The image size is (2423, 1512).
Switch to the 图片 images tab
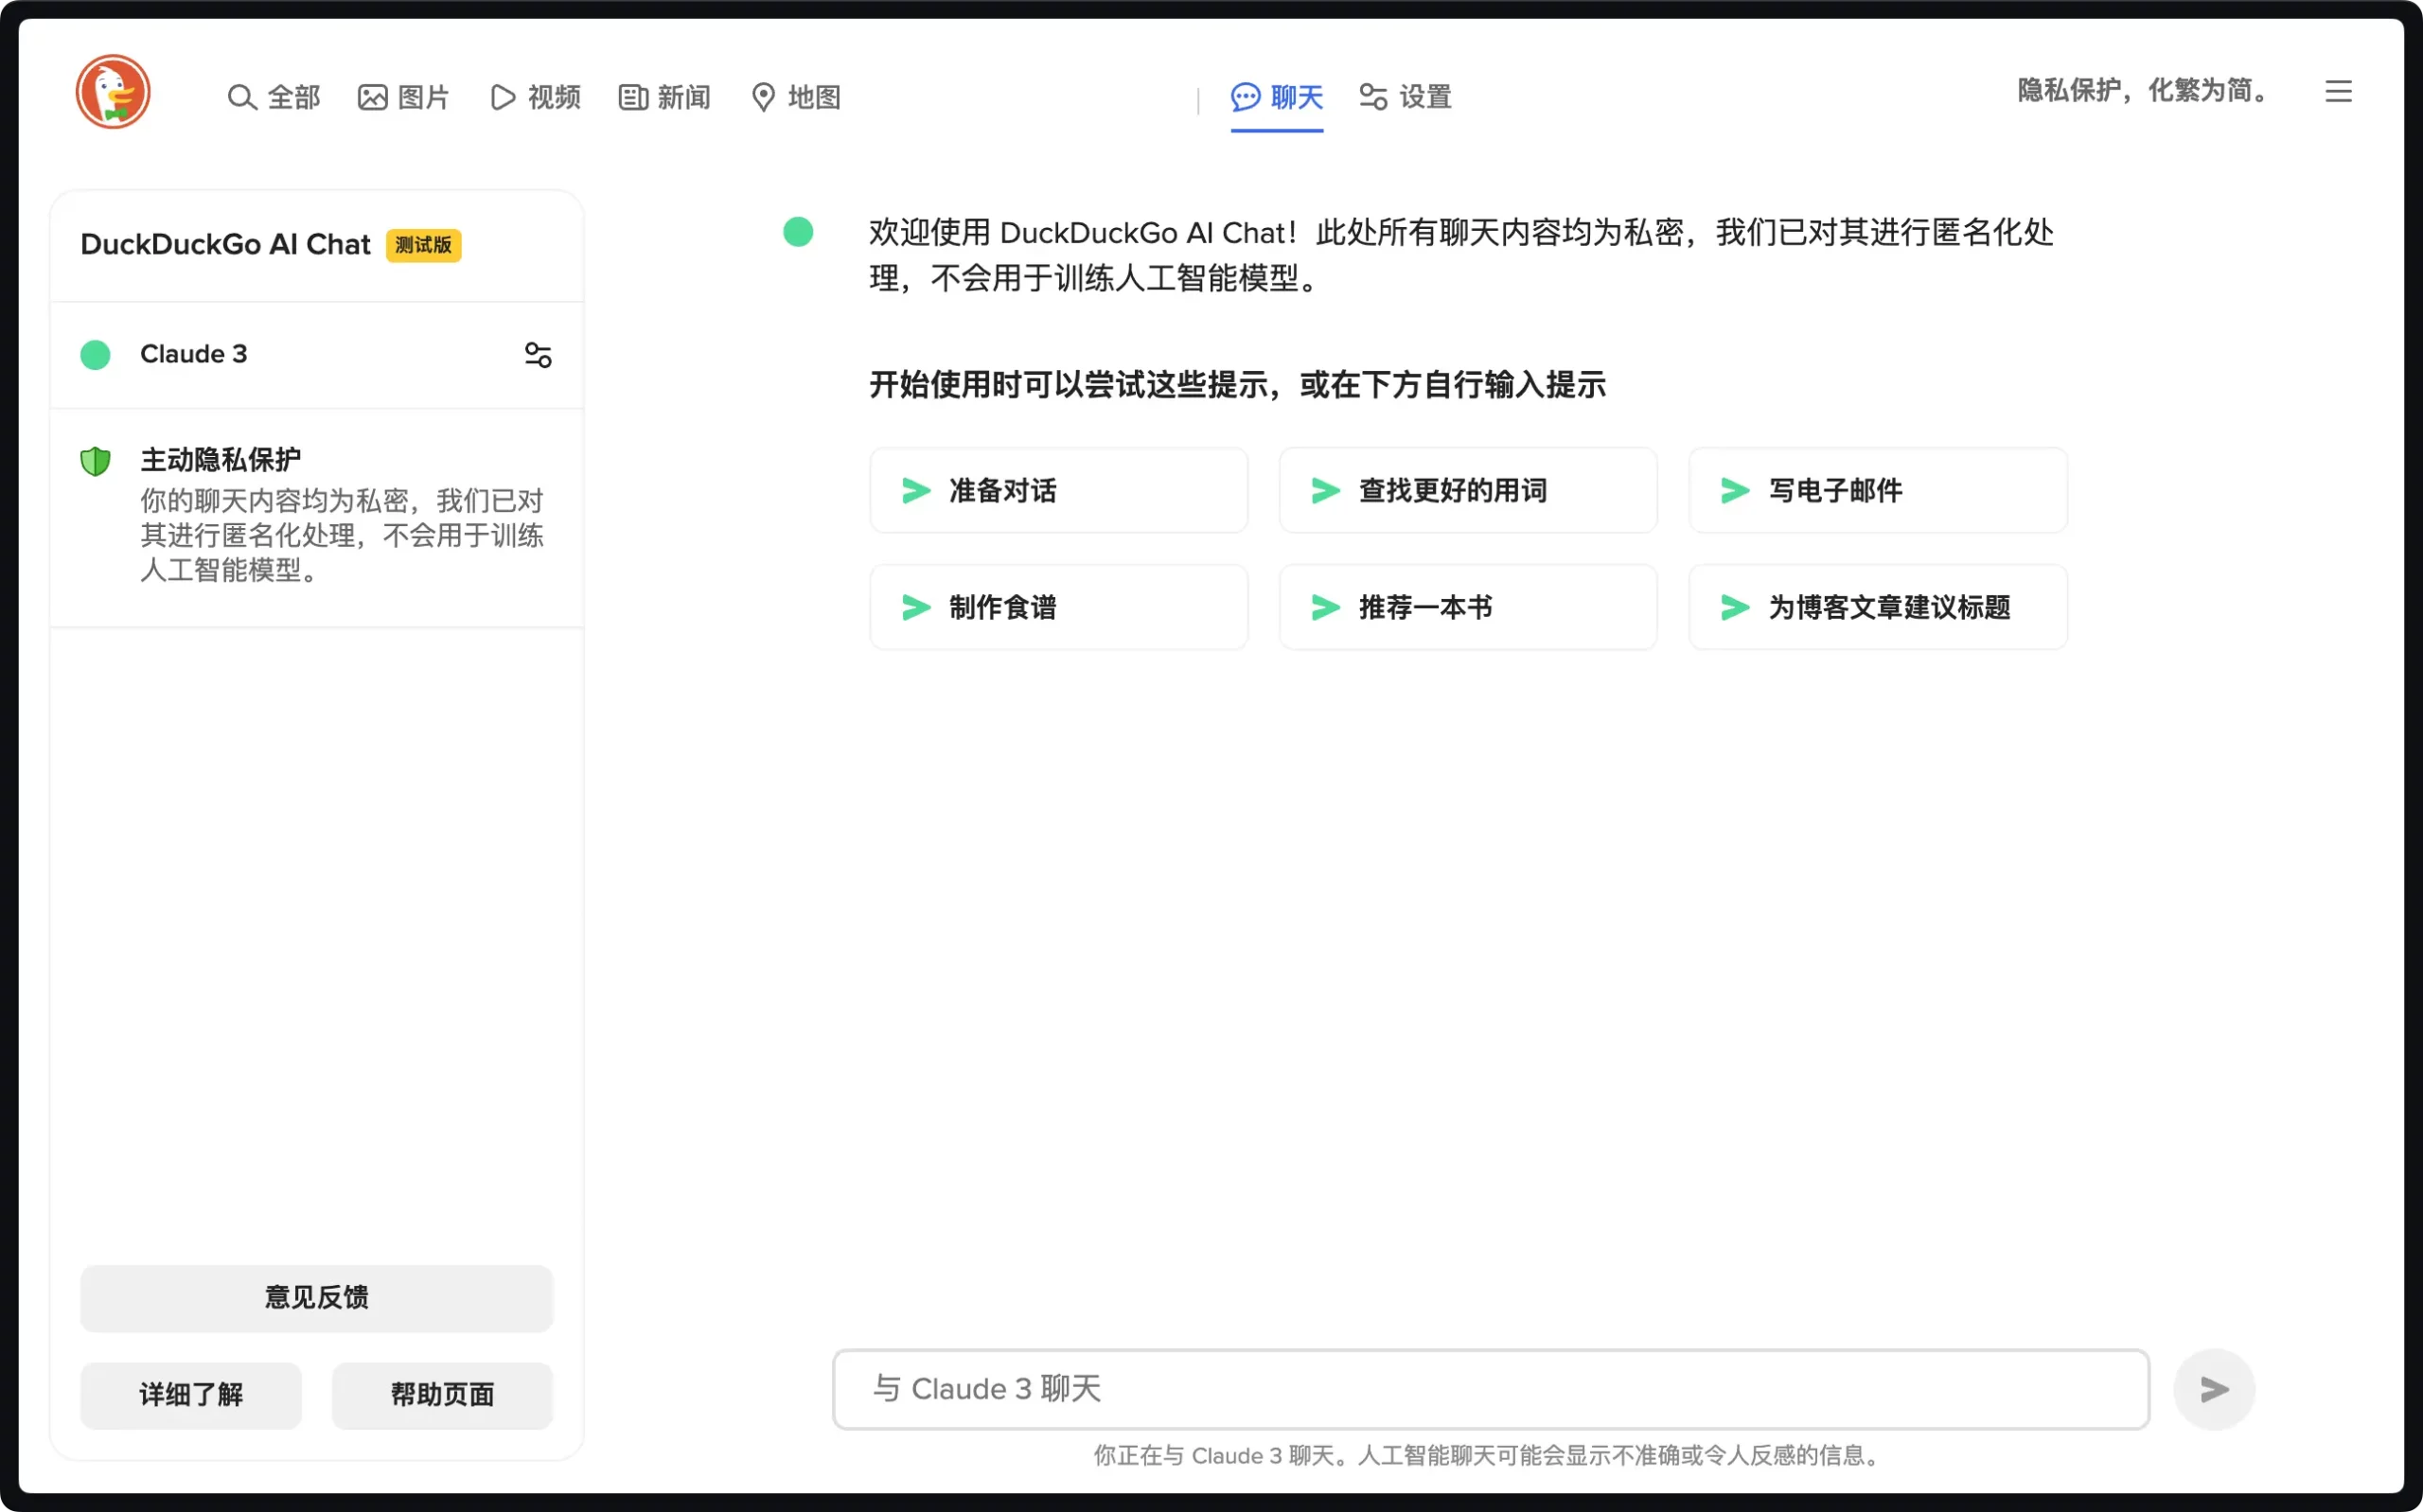coord(404,97)
